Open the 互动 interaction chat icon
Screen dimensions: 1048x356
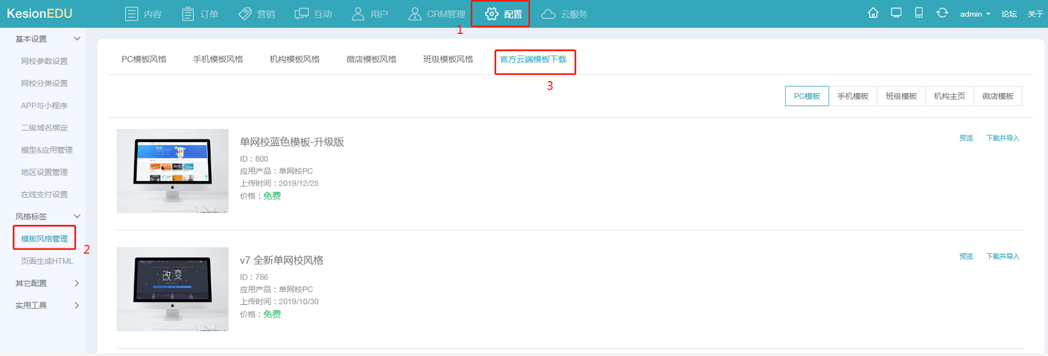click(x=301, y=14)
